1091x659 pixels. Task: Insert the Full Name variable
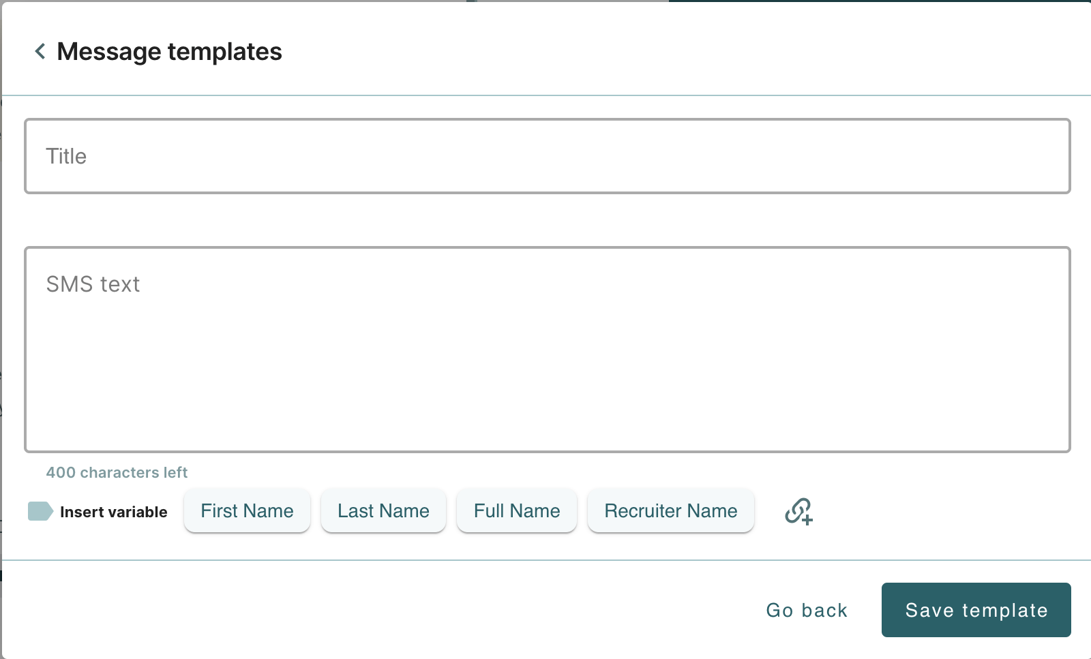517,510
